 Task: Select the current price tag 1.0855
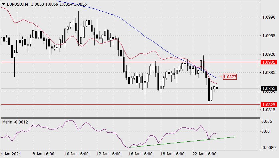coord(269,89)
